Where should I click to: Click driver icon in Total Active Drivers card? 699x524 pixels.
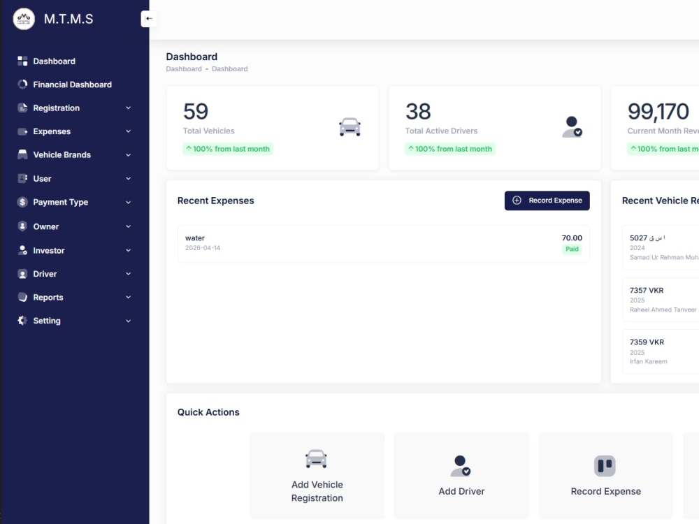(572, 127)
